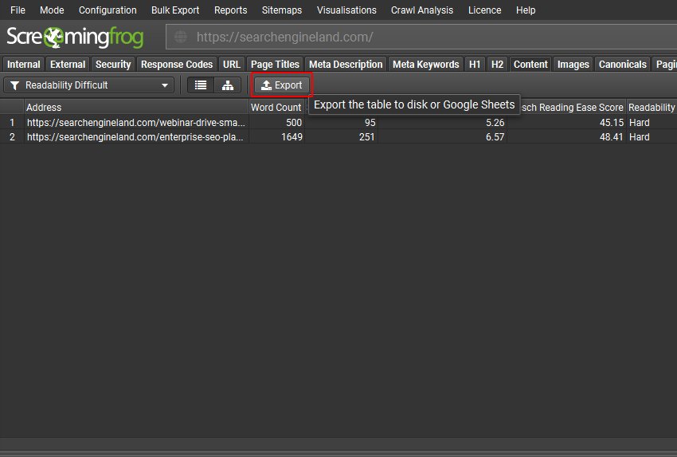
Task: Switch to the Page Titles tab
Action: pos(275,64)
